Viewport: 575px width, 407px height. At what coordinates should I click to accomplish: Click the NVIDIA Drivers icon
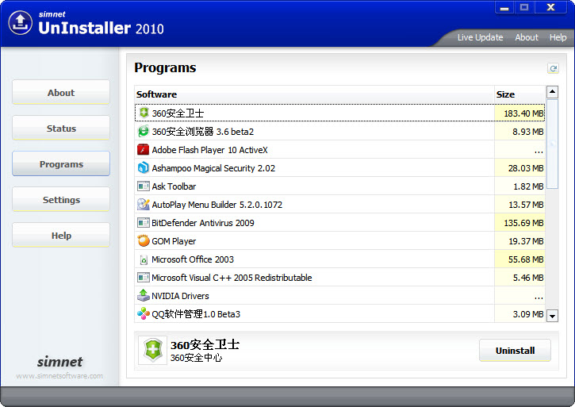coord(143,296)
